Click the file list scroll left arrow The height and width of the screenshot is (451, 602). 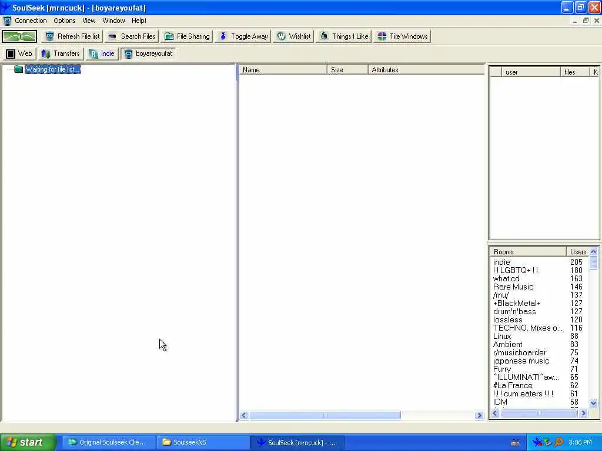[x=244, y=416]
